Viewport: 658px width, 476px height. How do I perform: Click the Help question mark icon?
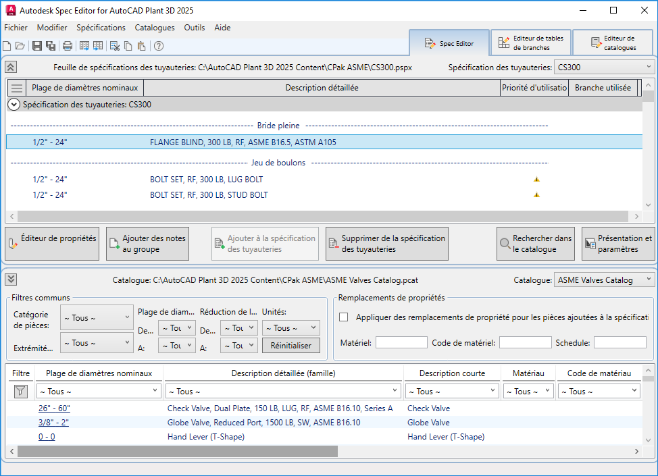[x=159, y=46]
